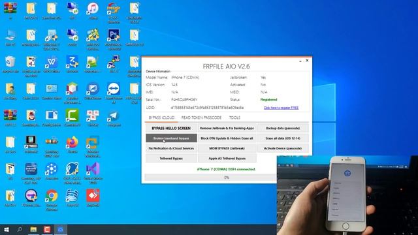Launch Google Chrome from the desktop
Image resolution: width=418 pixels, height=235 pixels.
(52, 200)
